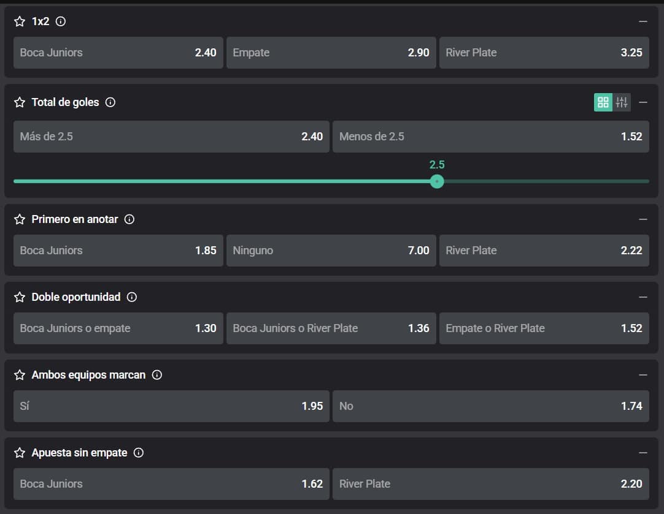This screenshot has width=664, height=514.
Task: Collapse the 1x2 market section
Action: pyautogui.click(x=643, y=21)
